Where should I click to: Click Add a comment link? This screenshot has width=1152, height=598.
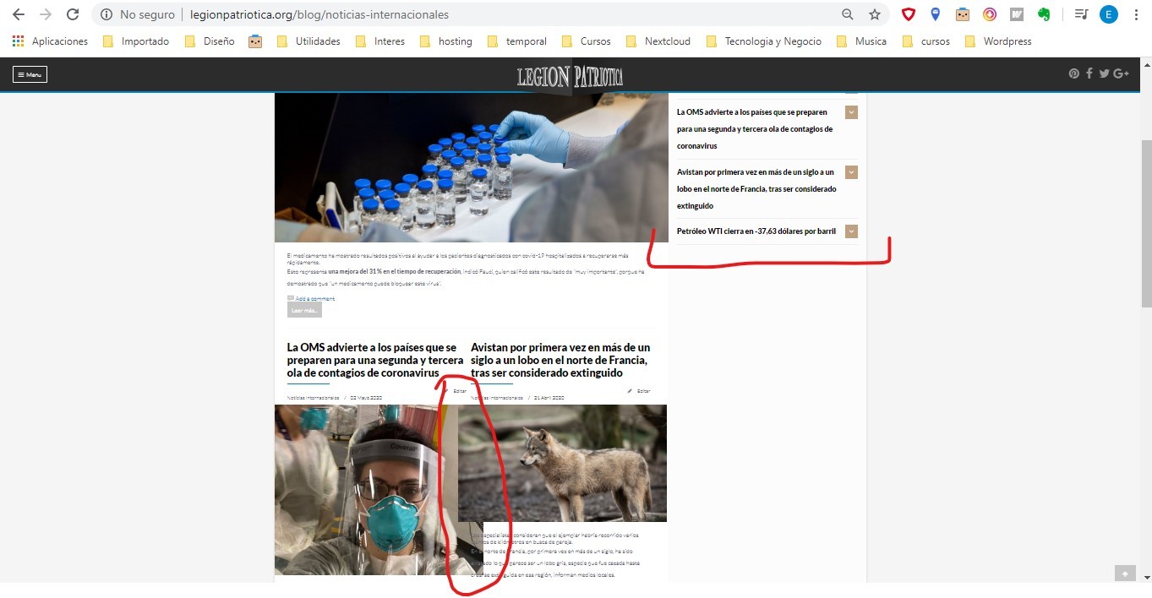pyautogui.click(x=314, y=298)
